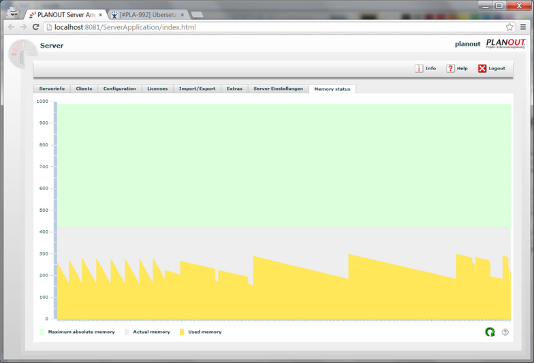Select the Configuration tab
This screenshot has width=534, height=363.
120,89
